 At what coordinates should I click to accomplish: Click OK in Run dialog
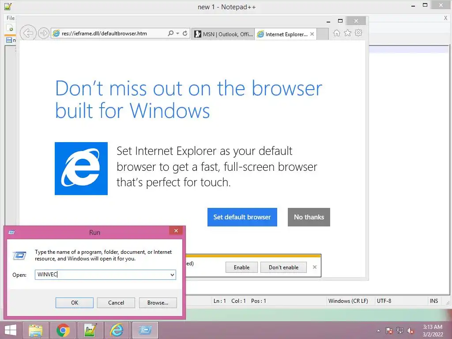coord(74,303)
